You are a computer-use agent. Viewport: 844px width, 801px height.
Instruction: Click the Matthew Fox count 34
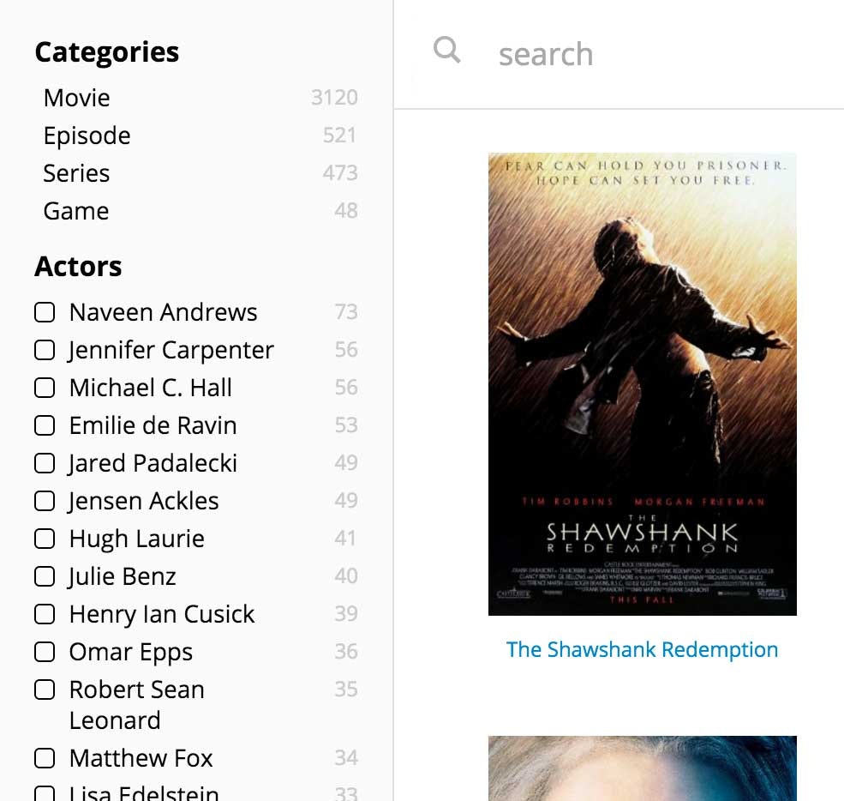[x=346, y=758]
